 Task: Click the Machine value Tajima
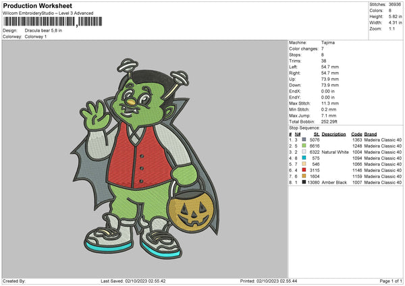click(x=329, y=42)
